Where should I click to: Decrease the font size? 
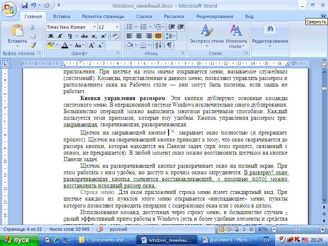click(100, 45)
